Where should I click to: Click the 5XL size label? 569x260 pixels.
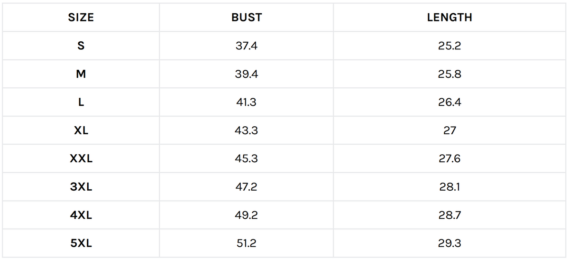click(81, 243)
